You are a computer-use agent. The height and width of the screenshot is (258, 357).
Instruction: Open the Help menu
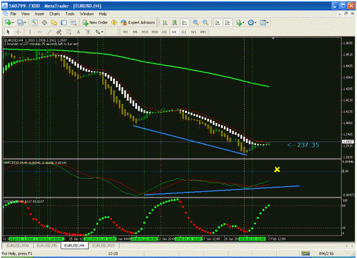[103, 14]
